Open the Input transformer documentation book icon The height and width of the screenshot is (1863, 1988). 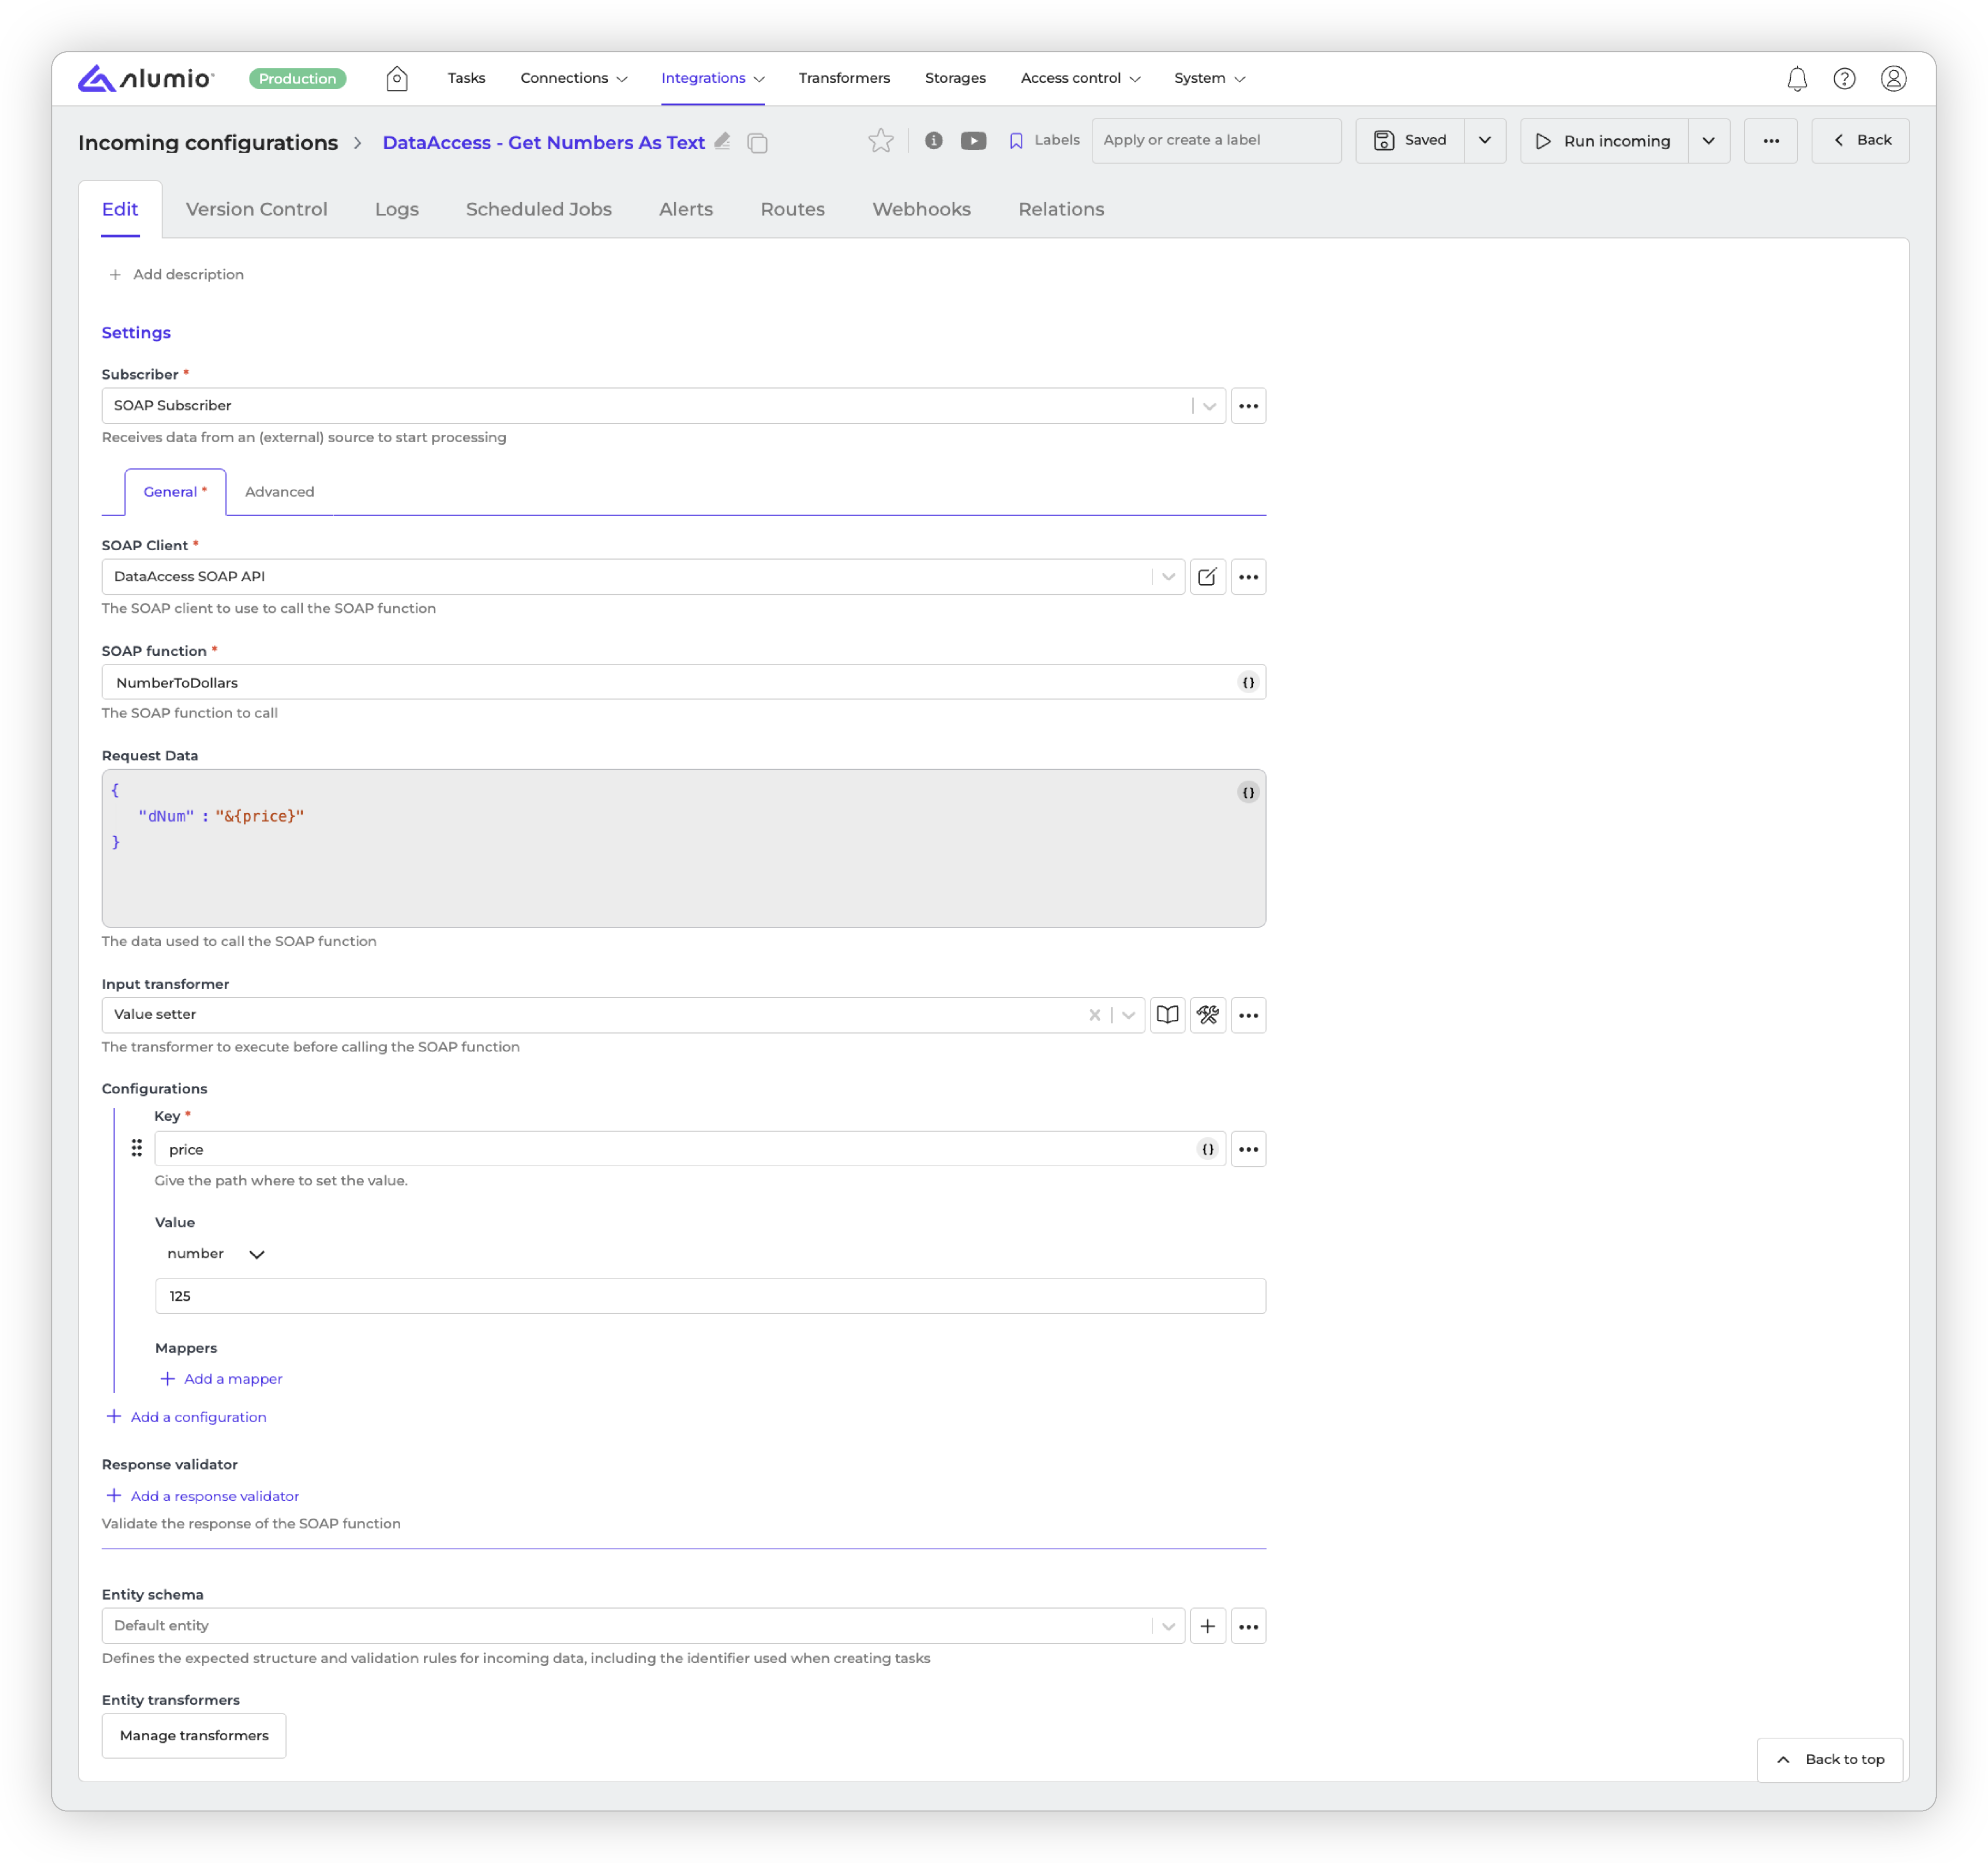[1167, 1015]
